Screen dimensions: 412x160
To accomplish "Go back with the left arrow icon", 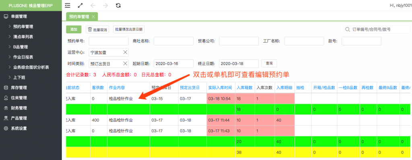I will (93, 5).
